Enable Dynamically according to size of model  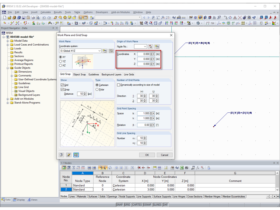tap(118, 85)
